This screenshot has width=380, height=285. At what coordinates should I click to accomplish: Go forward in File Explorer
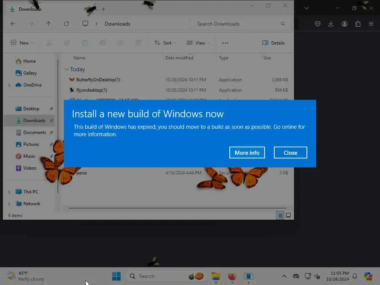pos(30,24)
